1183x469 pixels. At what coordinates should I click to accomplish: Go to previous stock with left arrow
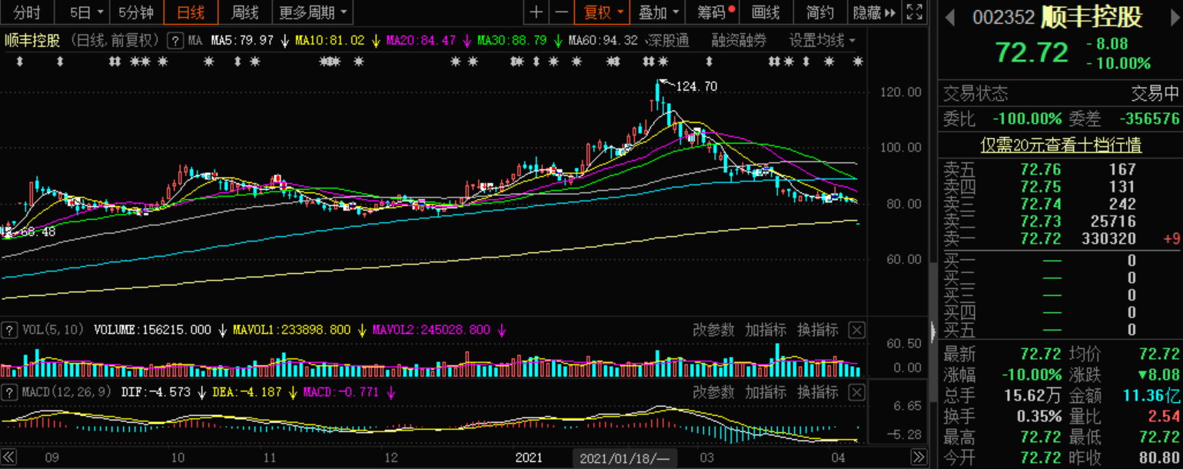pyautogui.click(x=950, y=16)
